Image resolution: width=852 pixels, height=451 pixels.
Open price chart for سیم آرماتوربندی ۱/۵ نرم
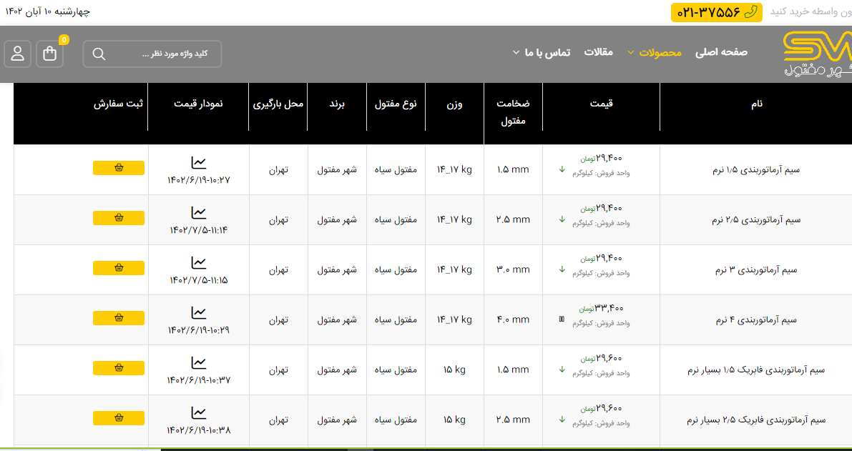tap(198, 163)
